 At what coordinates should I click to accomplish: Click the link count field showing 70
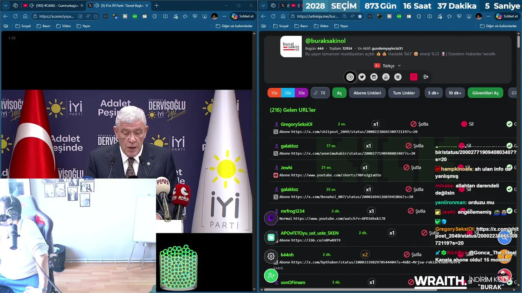click(x=320, y=93)
